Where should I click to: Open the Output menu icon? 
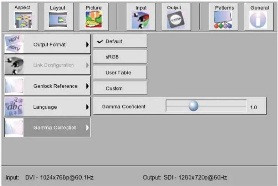(176, 17)
